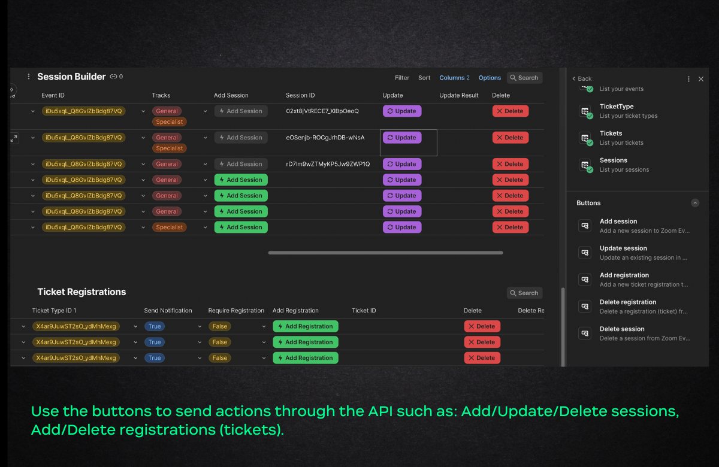Open Send Notification dropdown in first registration row
Screen dimensions: 719x467
click(200, 326)
